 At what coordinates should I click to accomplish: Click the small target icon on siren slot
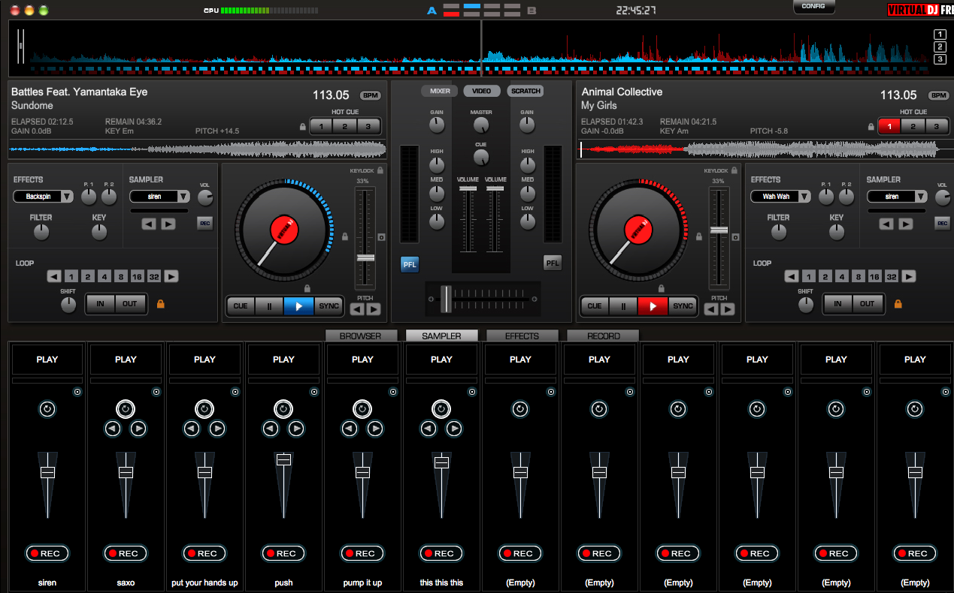(77, 392)
